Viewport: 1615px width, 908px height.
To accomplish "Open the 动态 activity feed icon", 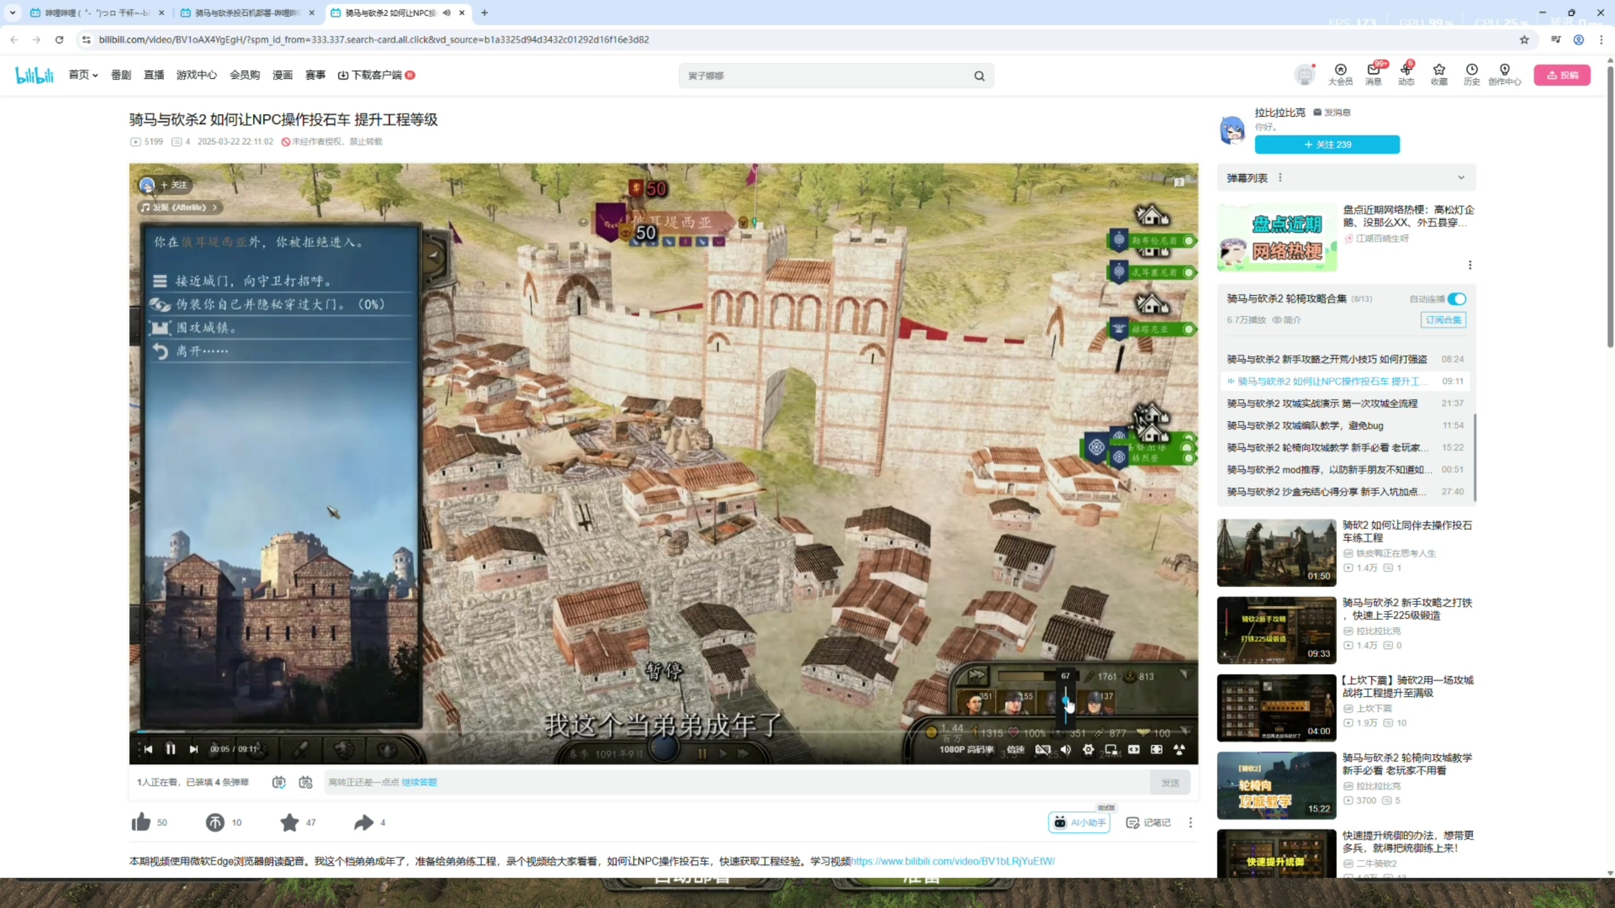I will pyautogui.click(x=1406, y=74).
